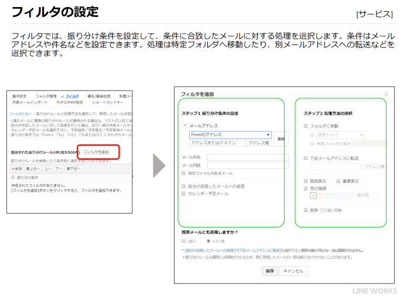Click the 保存 button
Viewport: 410px width, 297px height.
pos(270,271)
